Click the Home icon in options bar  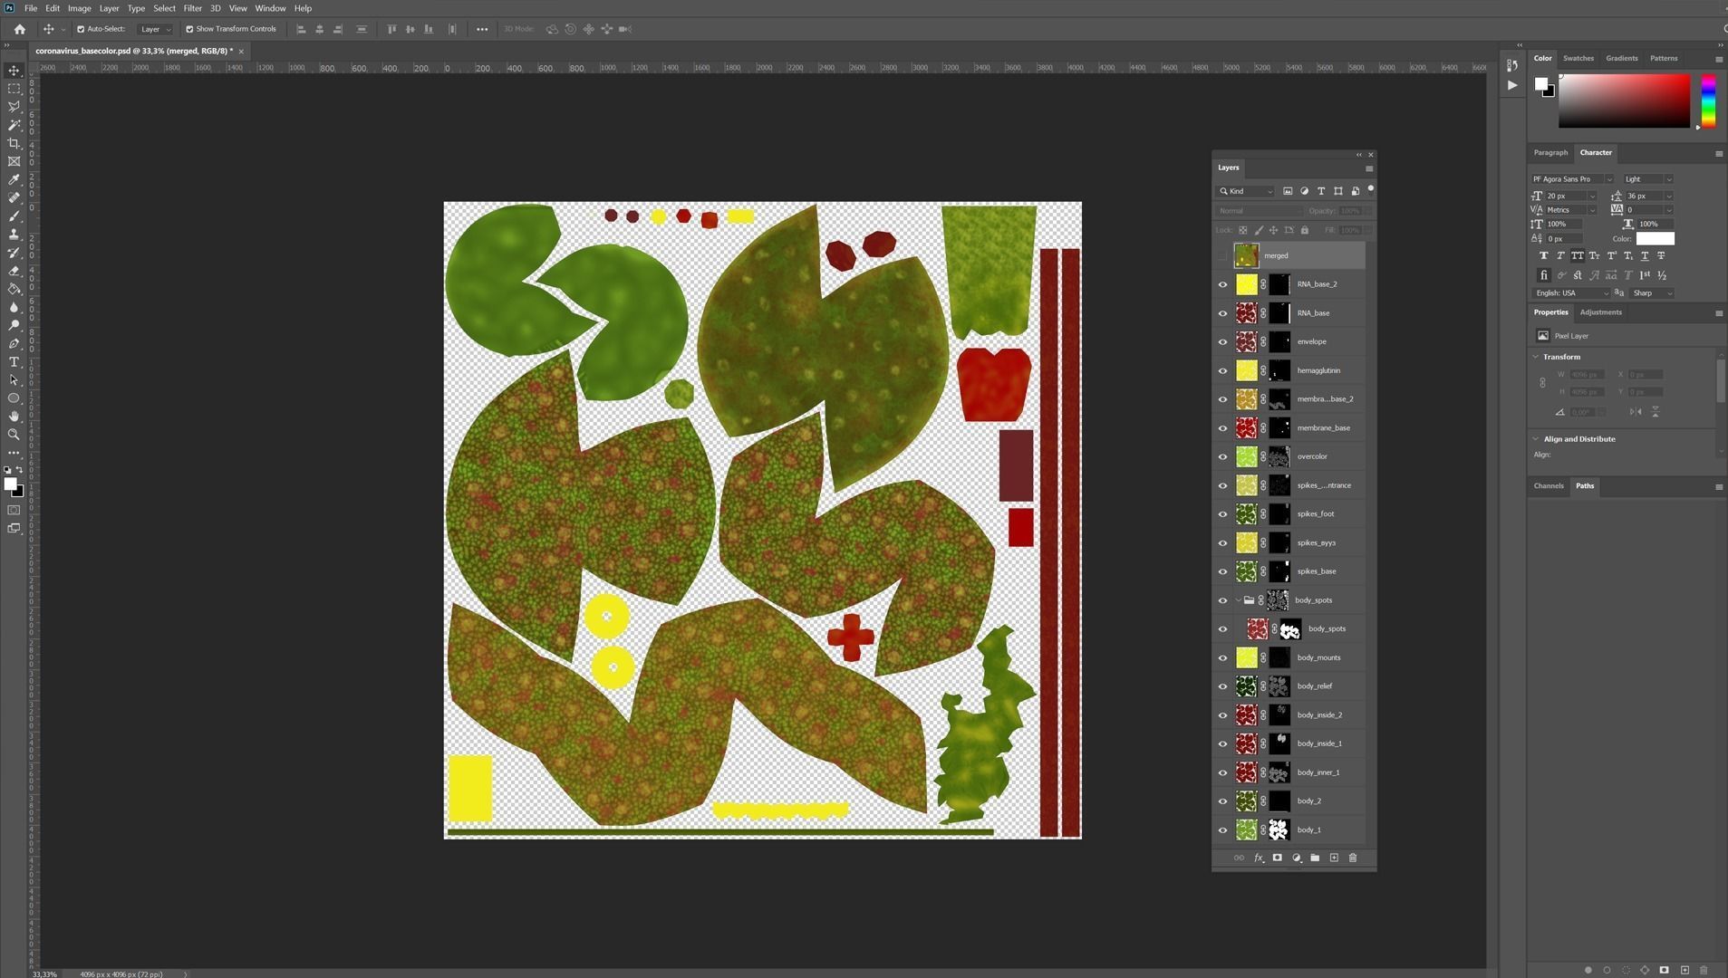[19, 29]
